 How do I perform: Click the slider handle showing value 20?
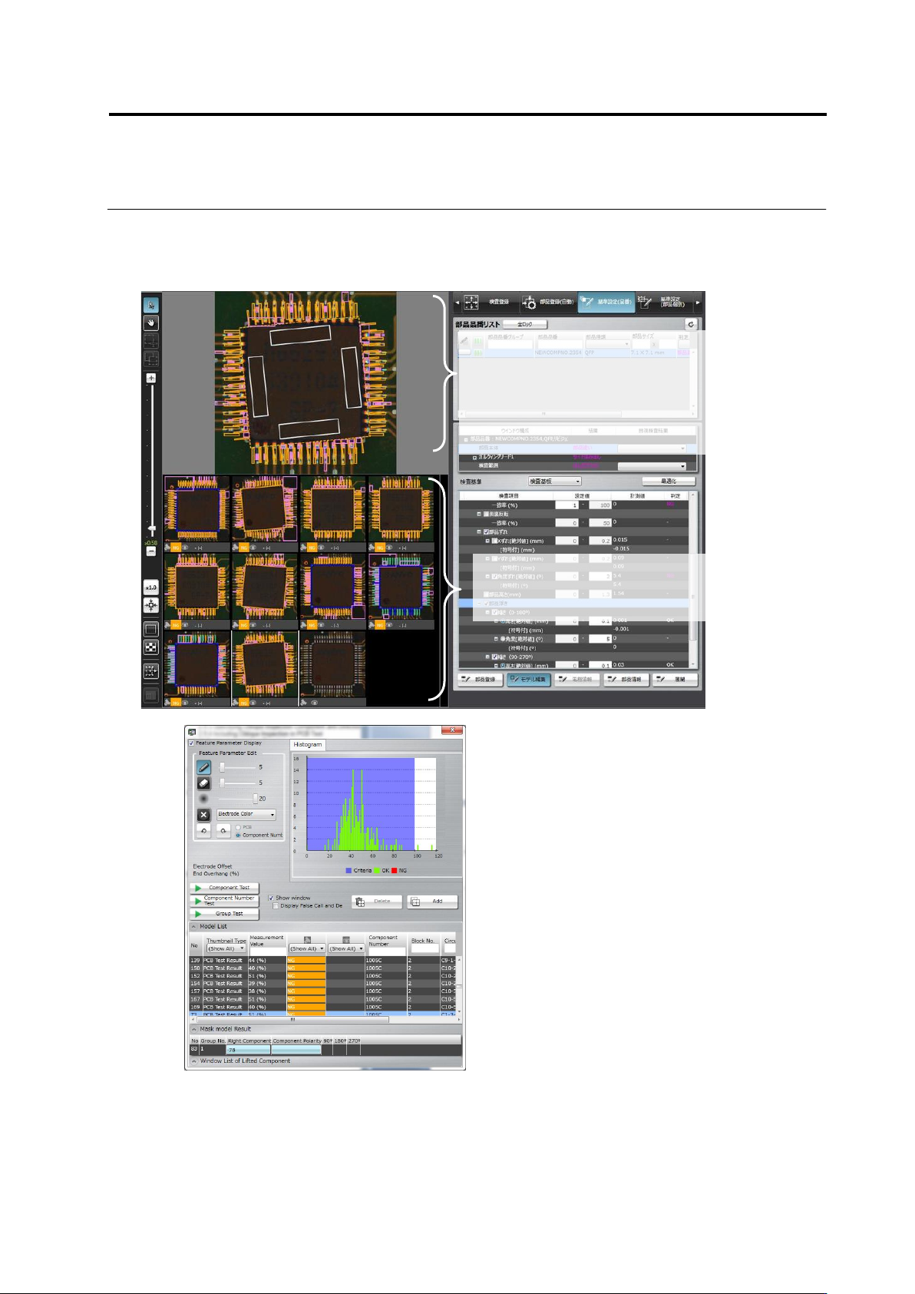255,799
